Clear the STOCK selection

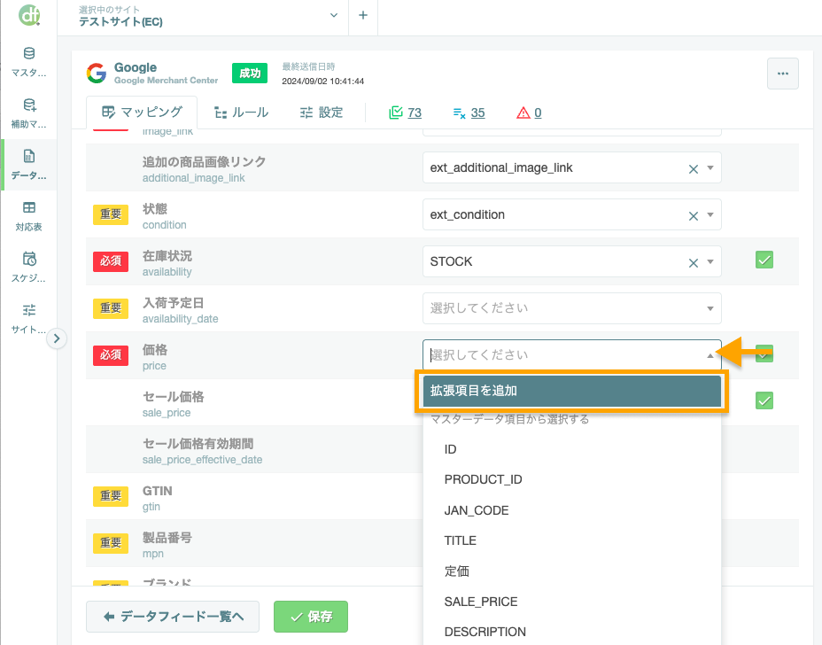click(693, 263)
